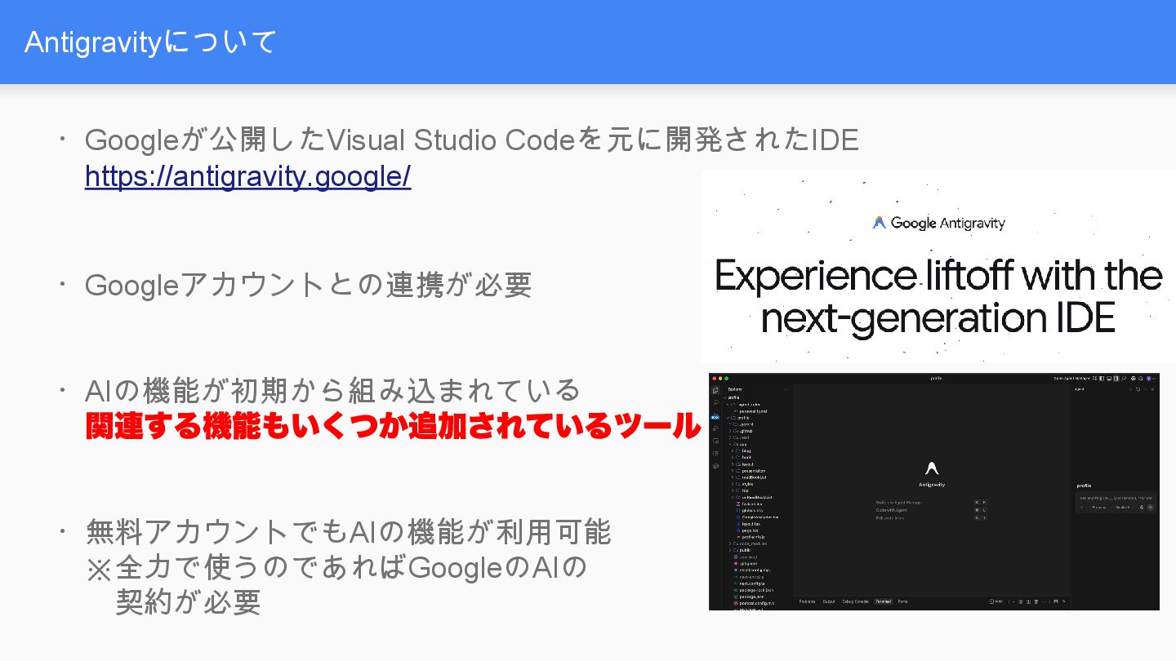Maximize the terminal panel
The width and height of the screenshot is (1176, 661).
[1055, 601]
